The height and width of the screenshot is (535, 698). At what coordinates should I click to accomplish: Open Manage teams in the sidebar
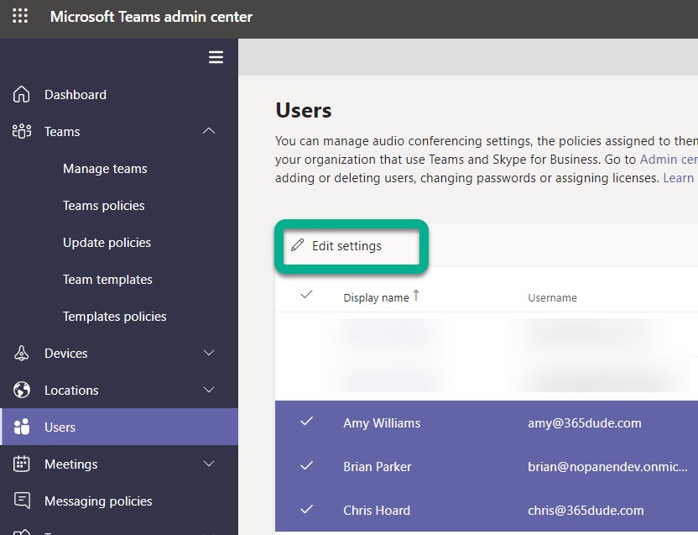click(x=105, y=169)
